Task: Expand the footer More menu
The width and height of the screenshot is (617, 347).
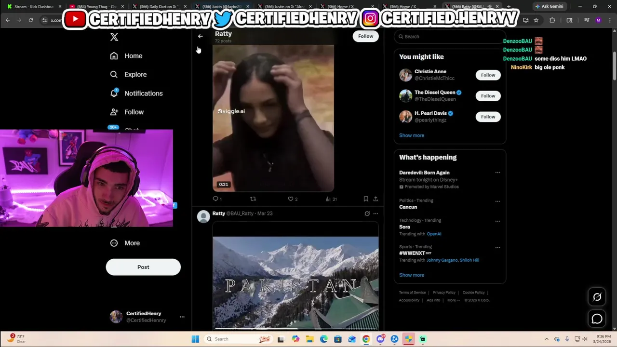Action: pos(453,300)
